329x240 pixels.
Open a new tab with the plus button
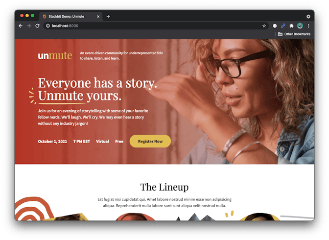pyautogui.click(x=108, y=16)
